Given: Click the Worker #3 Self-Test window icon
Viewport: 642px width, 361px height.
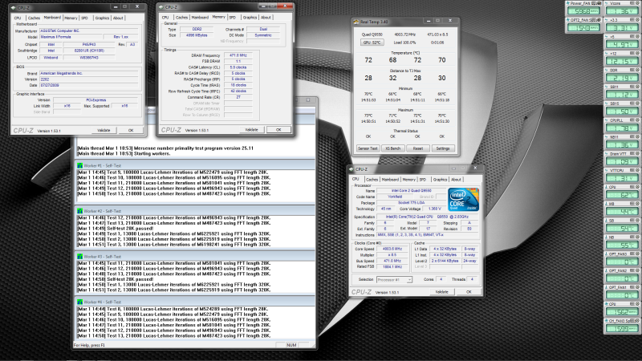Looking at the screenshot, I should pos(79,256).
